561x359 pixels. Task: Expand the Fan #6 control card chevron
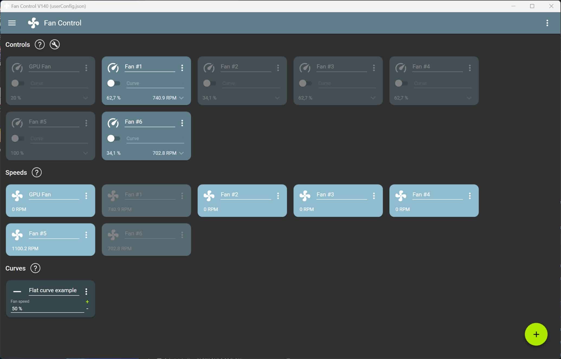tap(181, 153)
